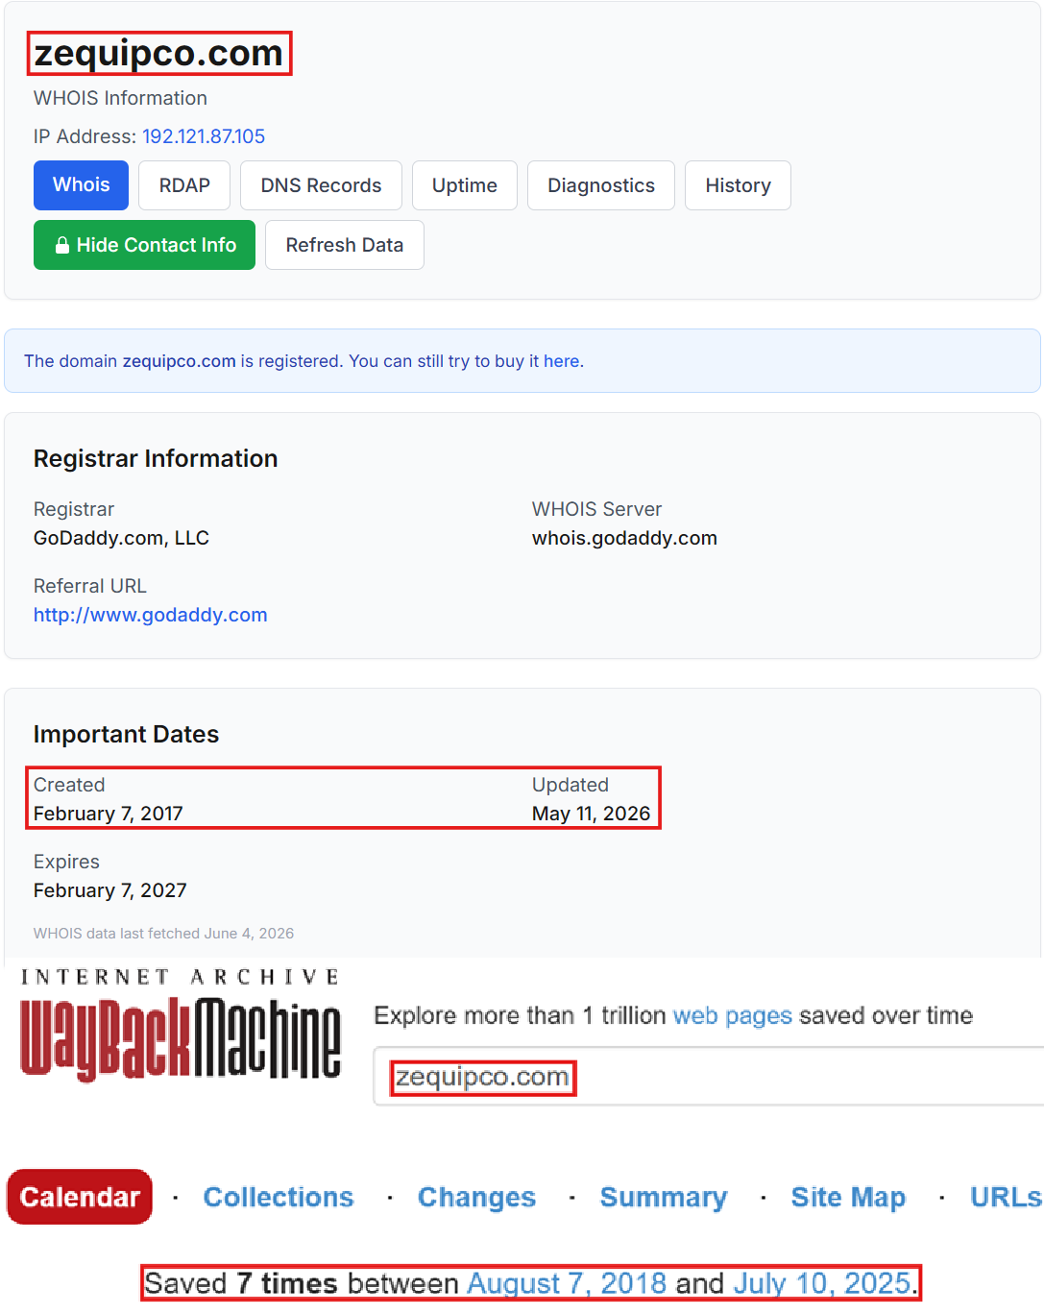Open the Collections tab in Wayback
The width and height of the screenshot is (1044, 1314).
click(279, 1197)
